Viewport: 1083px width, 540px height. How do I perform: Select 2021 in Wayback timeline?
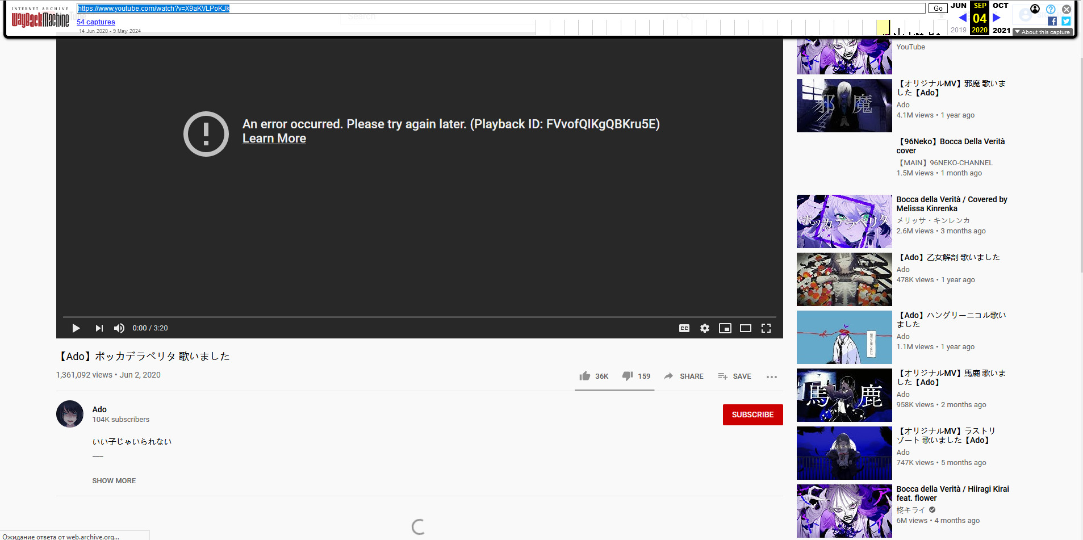pyautogui.click(x=1001, y=30)
